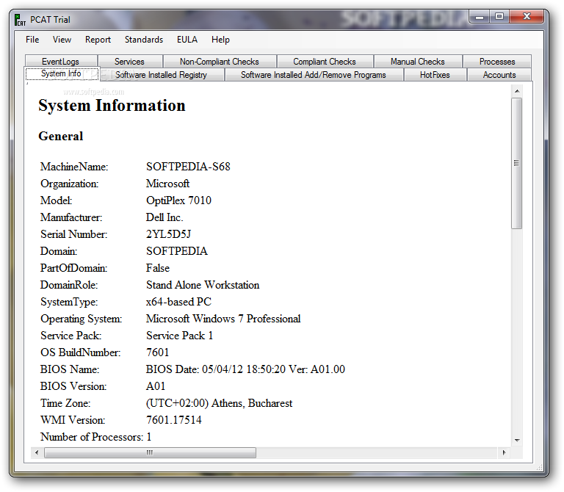Click the Athens, Bucharest time zone value
Image resolution: width=564 pixels, height=492 pixels.
(220, 403)
